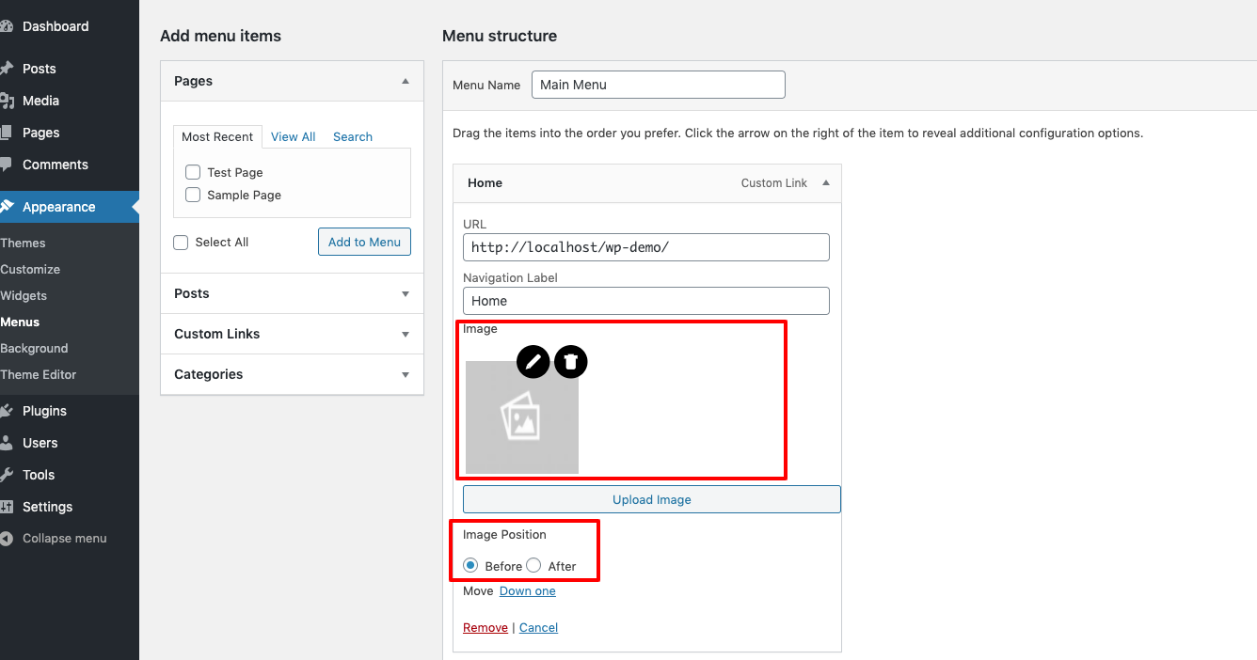Click the Remove link
The height and width of the screenshot is (660, 1257).
tap(485, 627)
